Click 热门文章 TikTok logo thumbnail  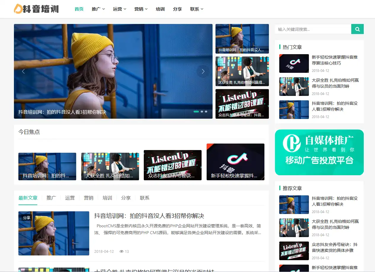tap(294, 63)
